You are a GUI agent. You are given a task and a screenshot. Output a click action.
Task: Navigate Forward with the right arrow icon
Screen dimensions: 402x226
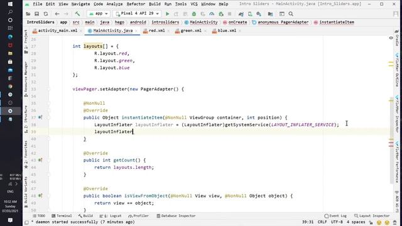[66, 14]
